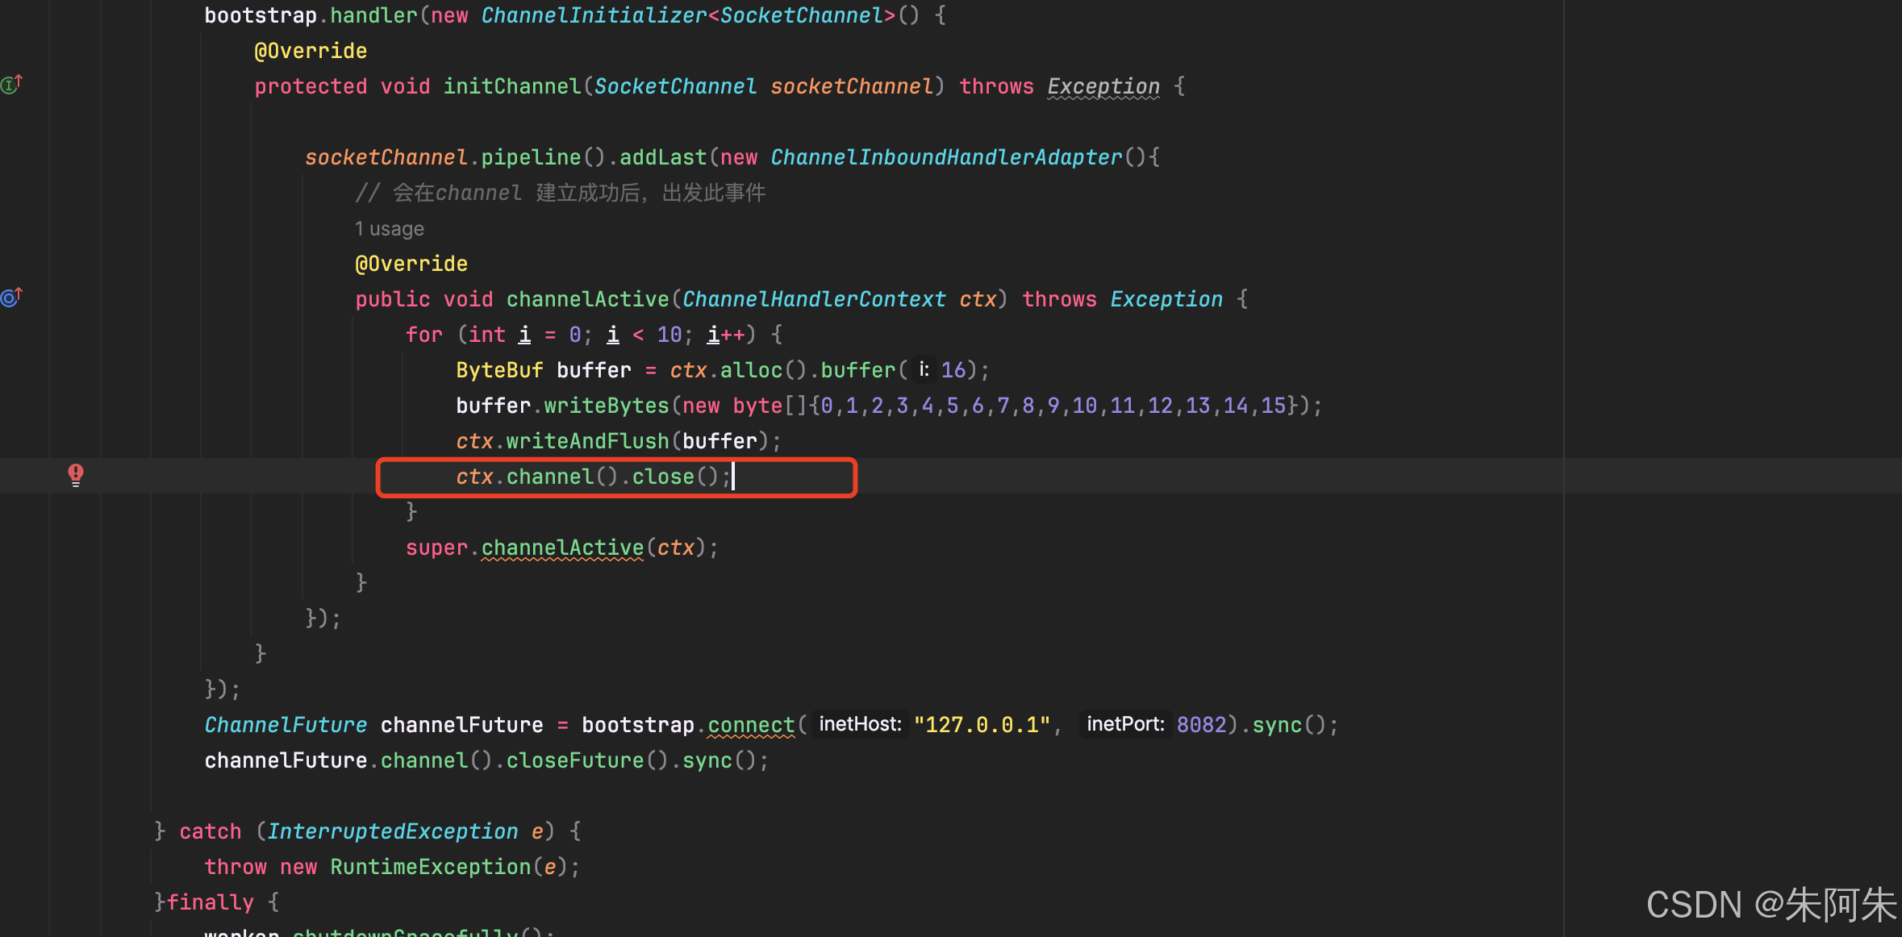Screen dimensions: 1902x937
Task: Click ChannelInitializer<SocketChannel> type
Action: pyautogui.click(x=688, y=15)
